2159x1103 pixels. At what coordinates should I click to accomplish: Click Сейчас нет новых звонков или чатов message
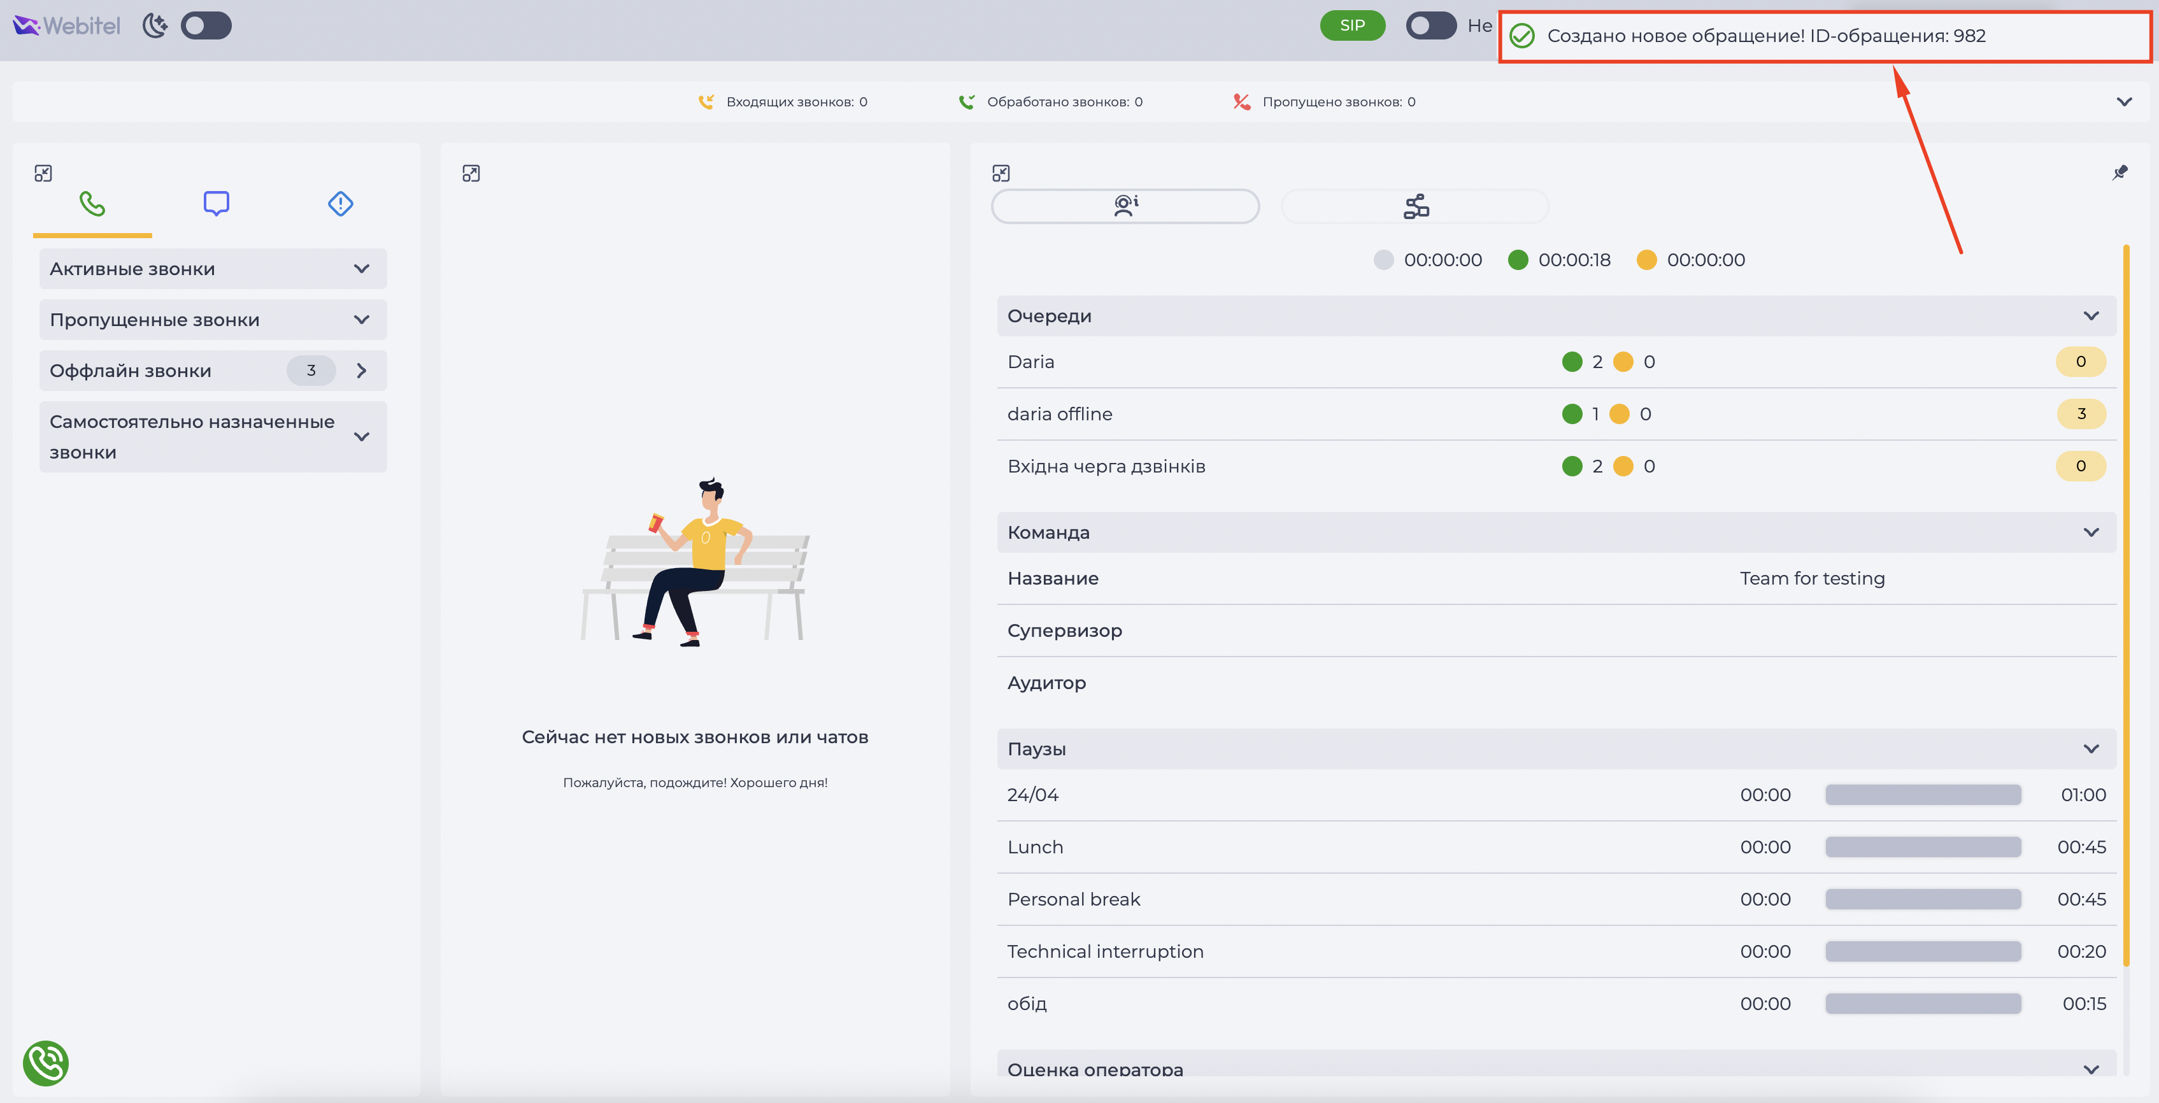tap(695, 737)
